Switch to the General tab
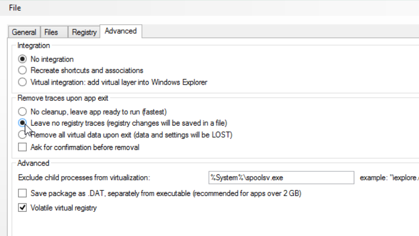 24,32
